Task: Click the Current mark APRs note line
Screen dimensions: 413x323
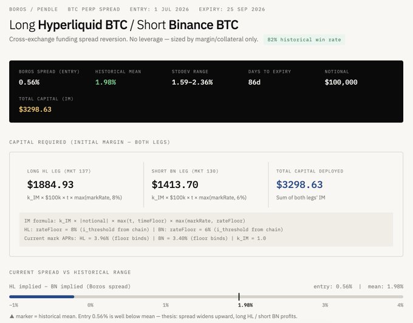Action: (145, 238)
